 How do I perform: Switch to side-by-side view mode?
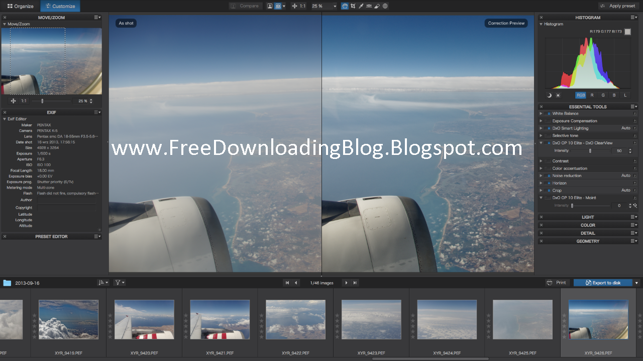coord(278,6)
